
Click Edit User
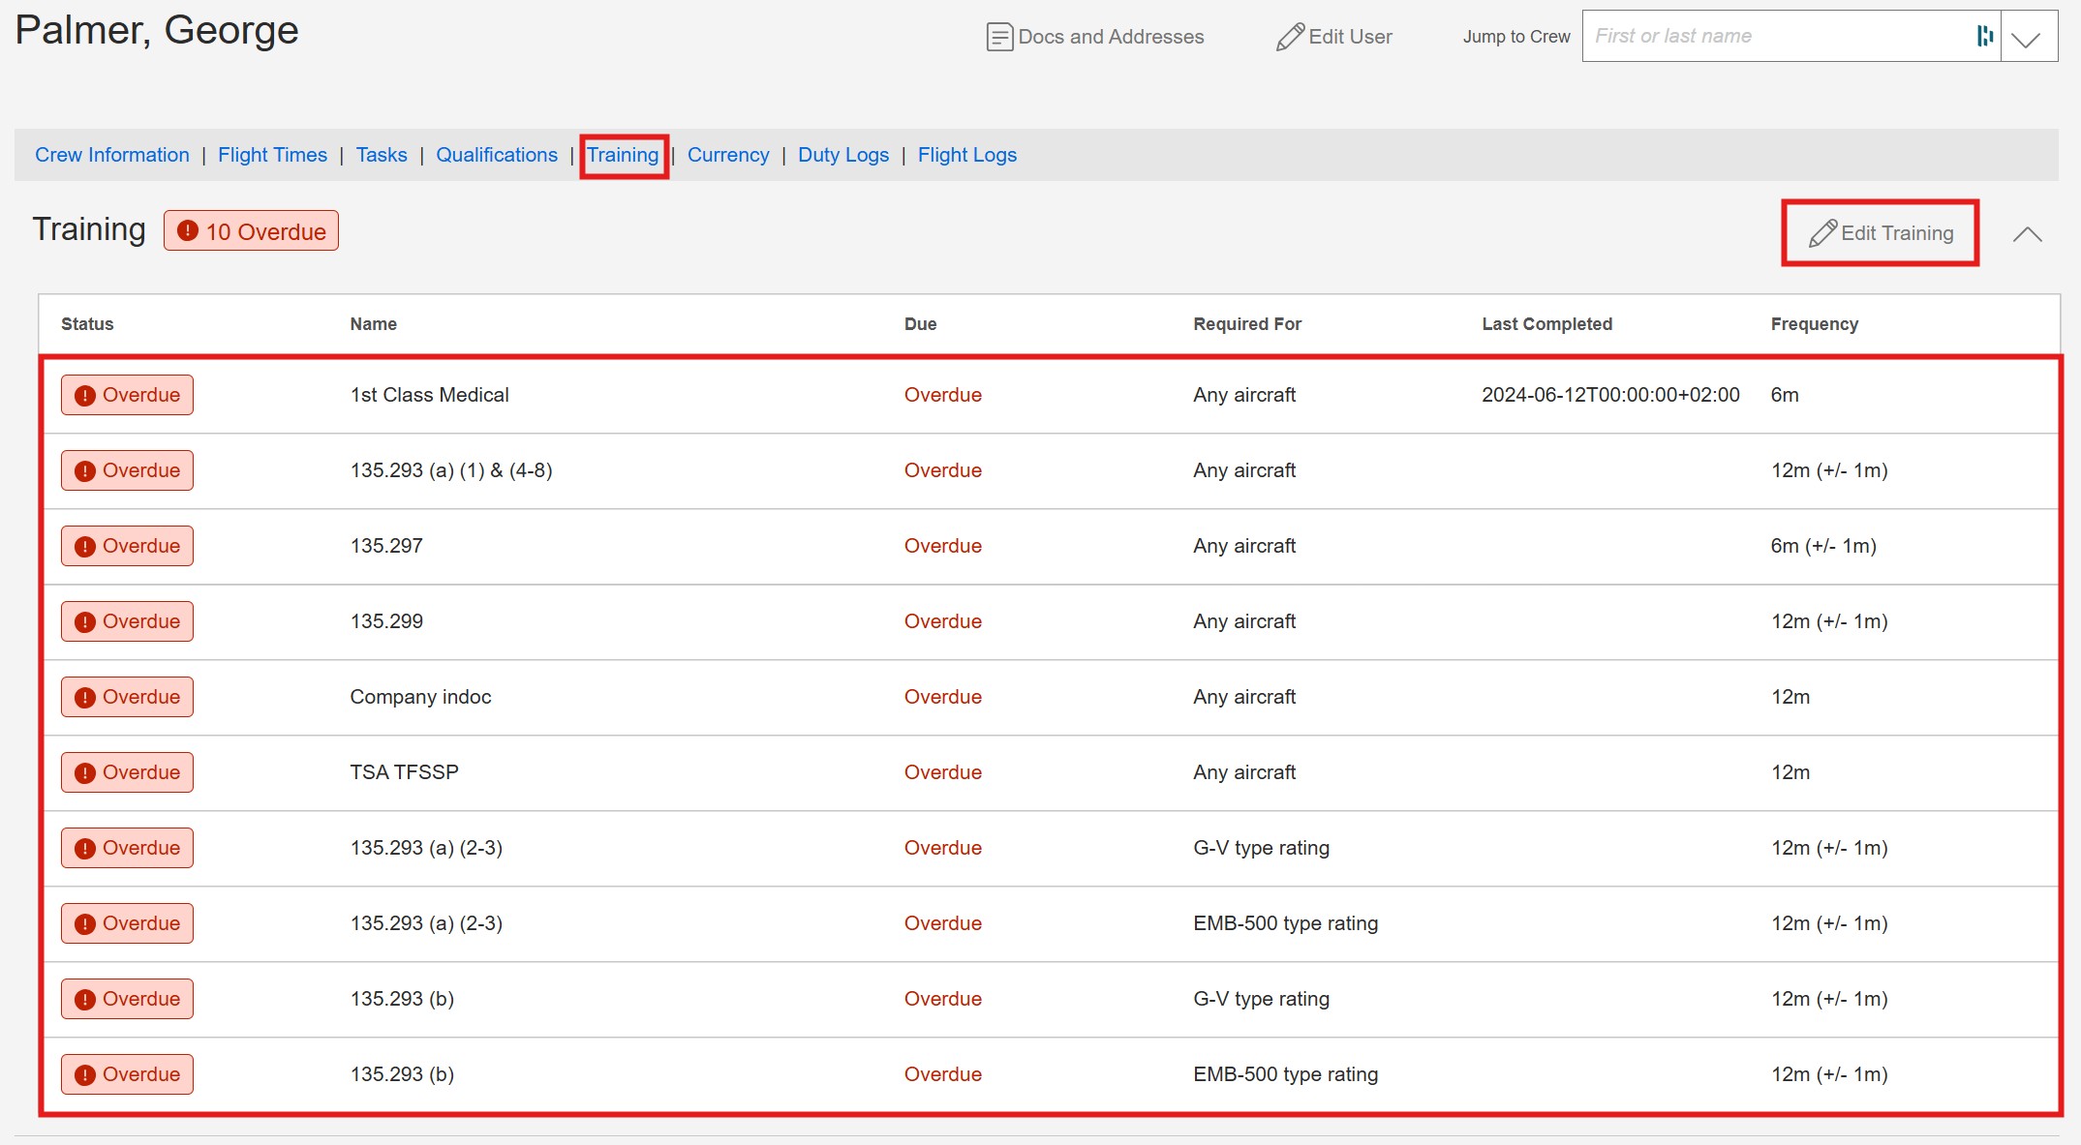1334,37
